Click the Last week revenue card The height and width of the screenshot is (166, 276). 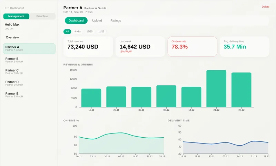click(x=140, y=47)
